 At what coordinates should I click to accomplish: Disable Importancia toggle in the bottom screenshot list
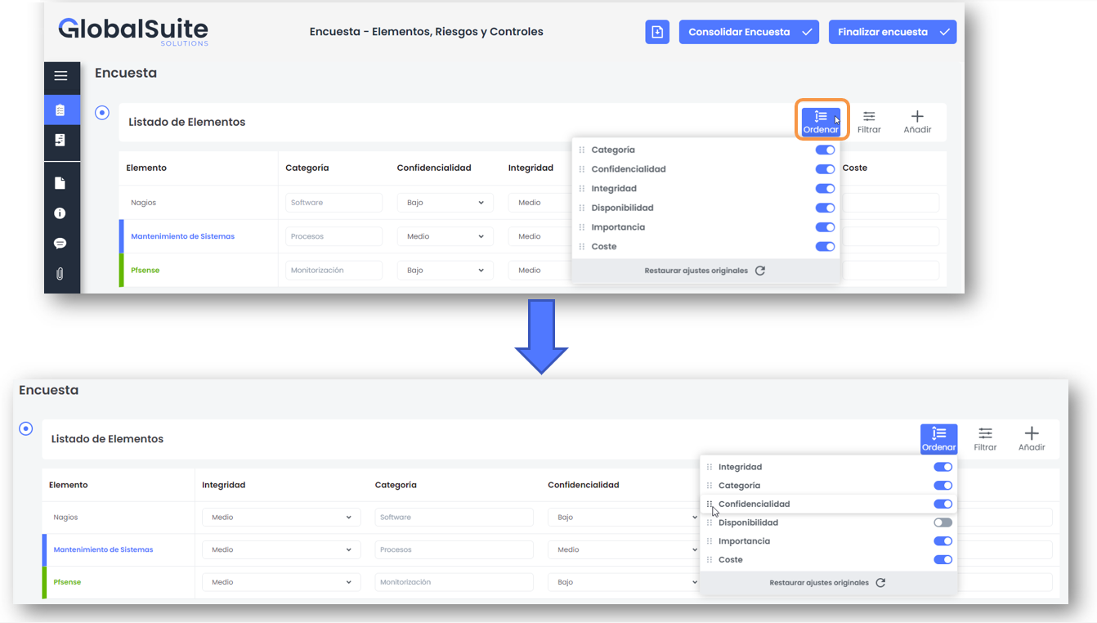pyautogui.click(x=943, y=541)
